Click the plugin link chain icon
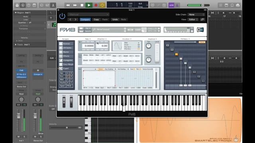 click(x=202, y=19)
